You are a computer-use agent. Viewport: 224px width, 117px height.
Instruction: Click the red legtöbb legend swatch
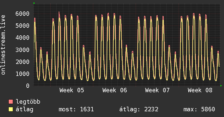click(11, 102)
